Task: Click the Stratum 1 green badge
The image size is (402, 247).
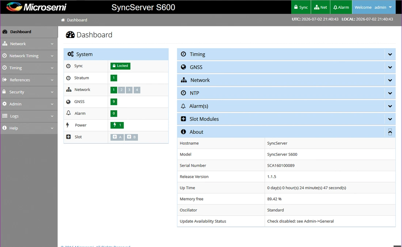Action: click(x=114, y=78)
